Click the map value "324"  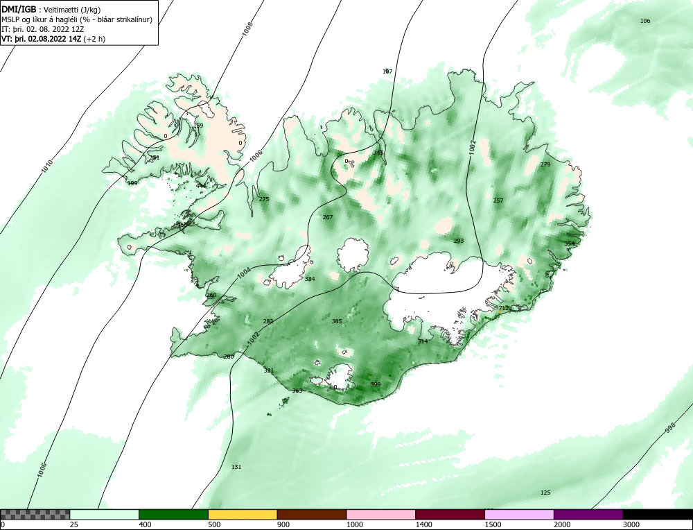[x=310, y=279]
